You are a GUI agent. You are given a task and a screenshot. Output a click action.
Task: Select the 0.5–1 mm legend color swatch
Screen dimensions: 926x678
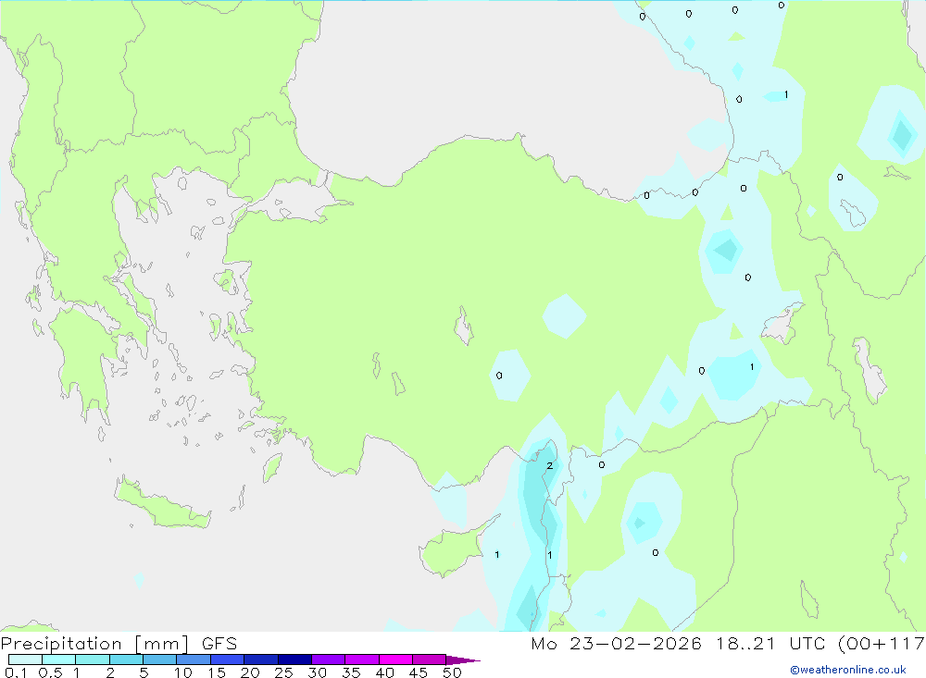58,660
